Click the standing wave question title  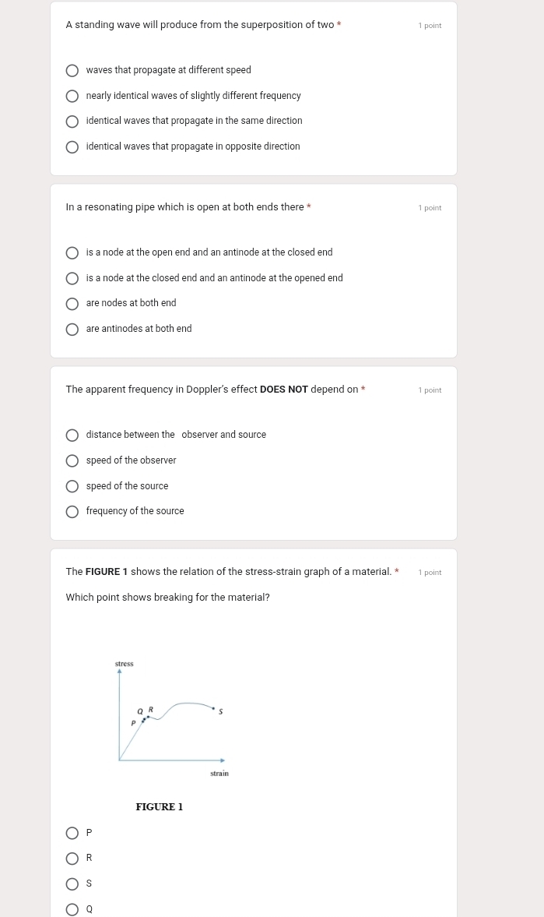pos(200,25)
